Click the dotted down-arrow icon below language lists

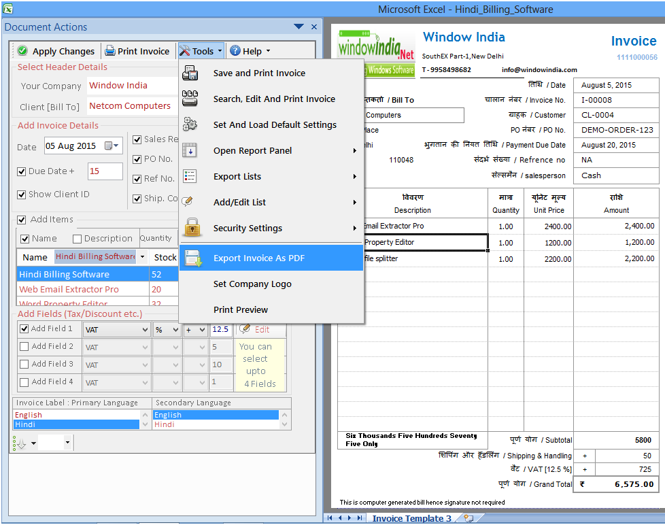pyautogui.click(x=20, y=443)
